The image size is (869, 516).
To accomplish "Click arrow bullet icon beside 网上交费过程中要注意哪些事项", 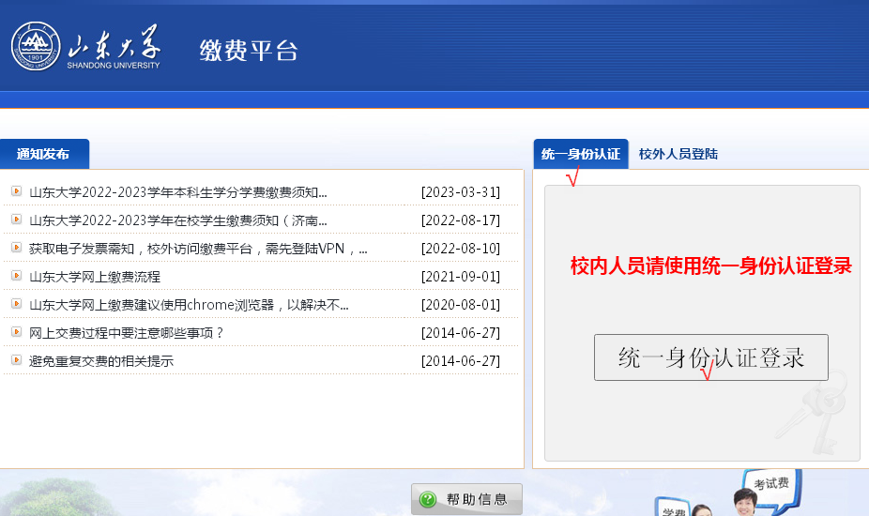I will [17, 332].
